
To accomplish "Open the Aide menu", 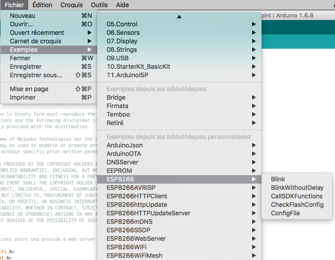I will [122, 5].
